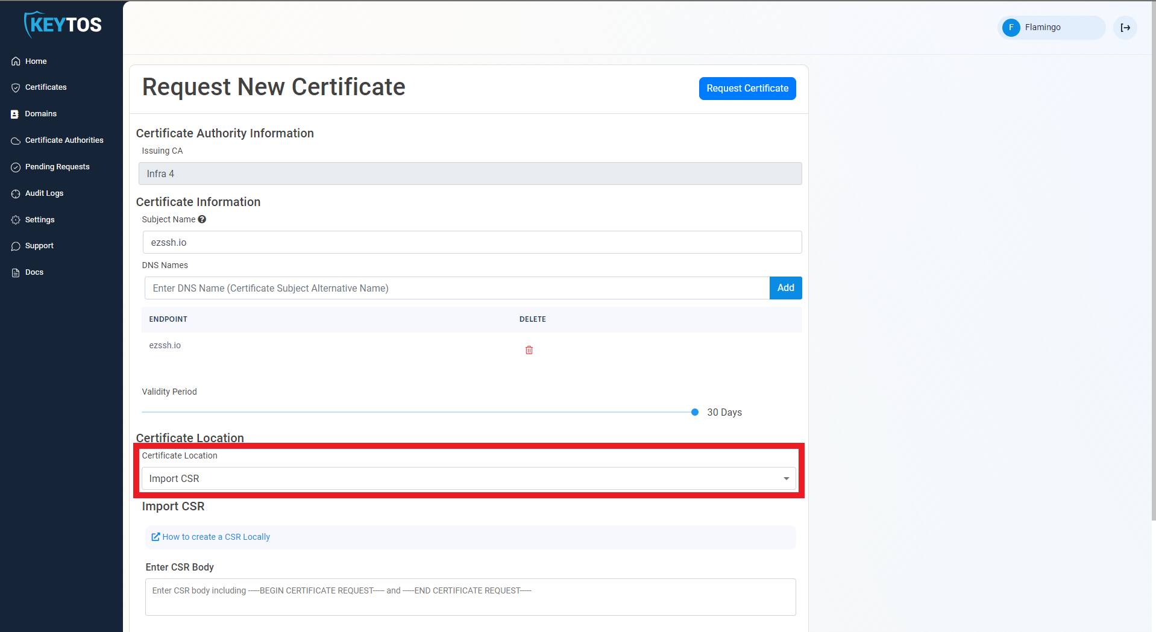The height and width of the screenshot is (632, 1156).
Task: Click the ezssh.io endpoint row text
Action: [x=165, y=345]
